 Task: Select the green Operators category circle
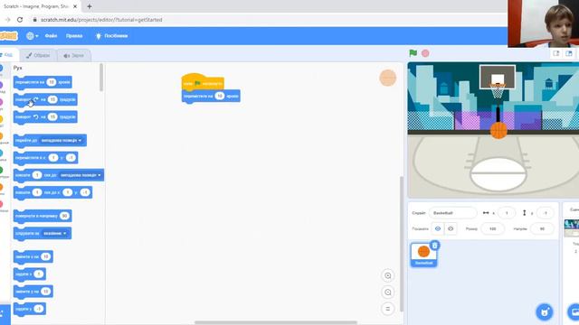(x=1, y=170)
